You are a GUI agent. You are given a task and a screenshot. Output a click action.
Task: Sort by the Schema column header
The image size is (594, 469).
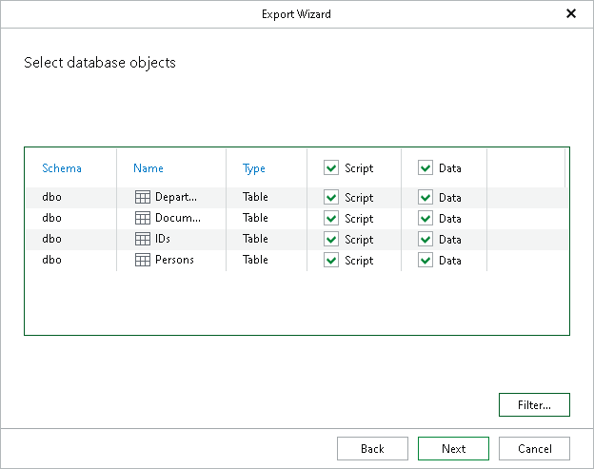tap(62, 168)
